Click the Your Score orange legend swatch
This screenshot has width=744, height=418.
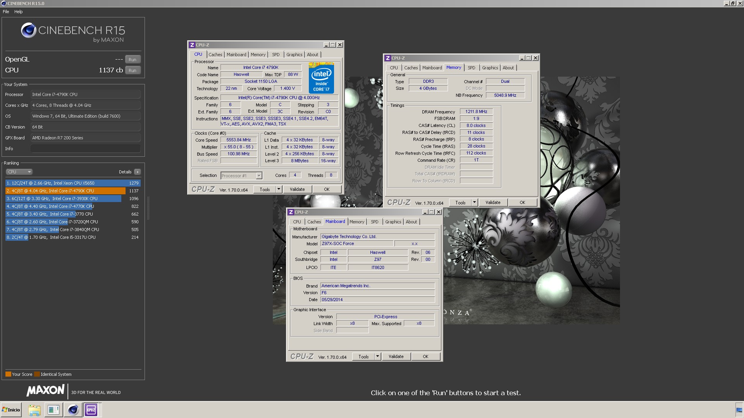pyautogui.click(x=8, y=374)
